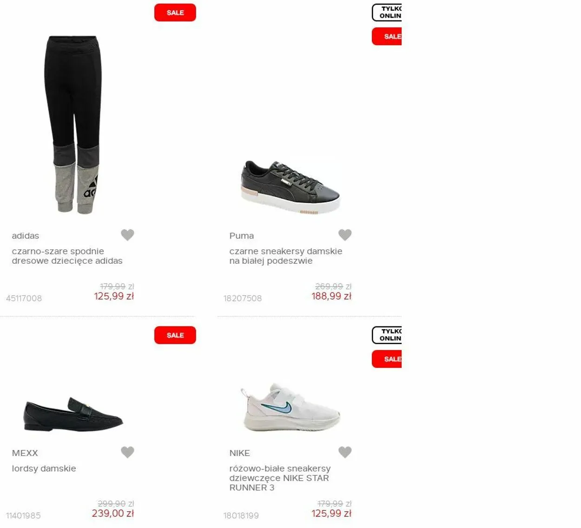Click SALE badge above adidas sweatpants
This screenshot has width=581, height=528.
pos(175,13)
